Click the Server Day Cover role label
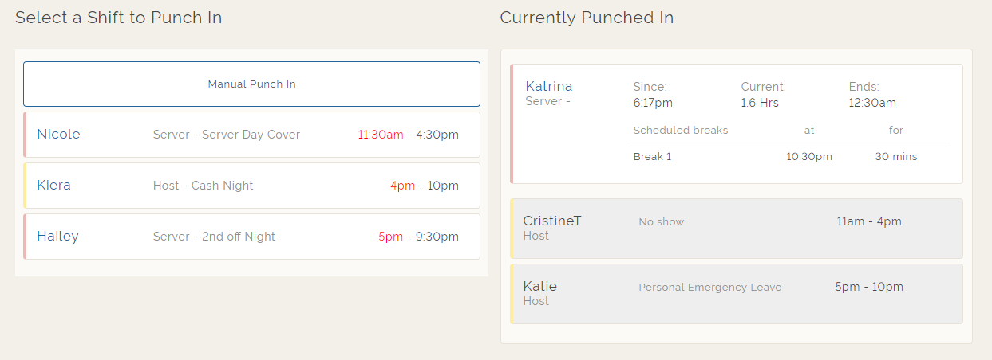 pyautogui.click(x=227, y=135)
